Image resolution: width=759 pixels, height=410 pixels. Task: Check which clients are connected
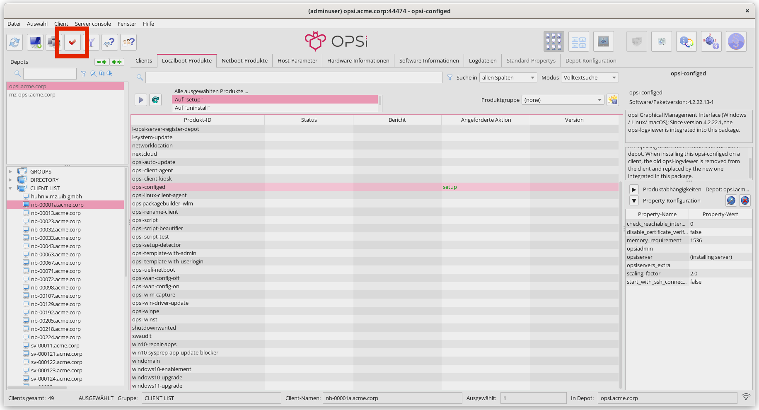pyautogui.click(x=110, y=42)
